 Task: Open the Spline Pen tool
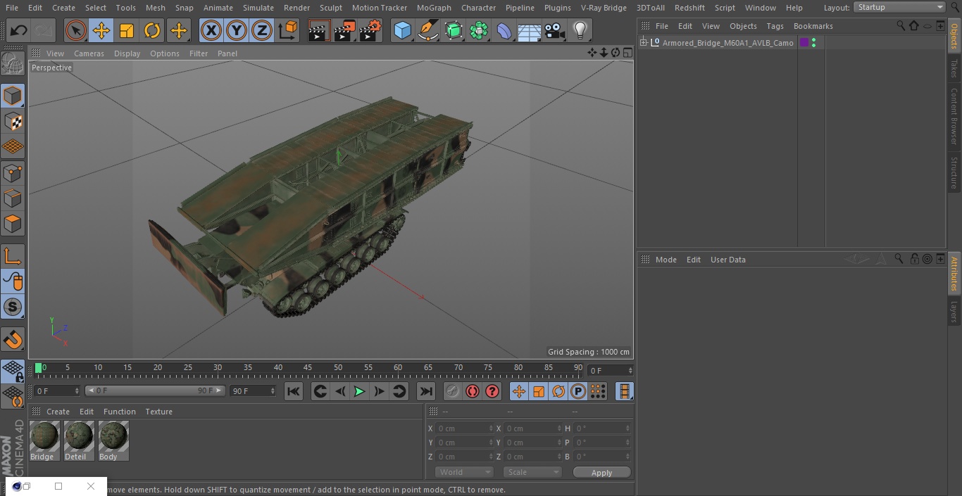(x=427, y=30)
